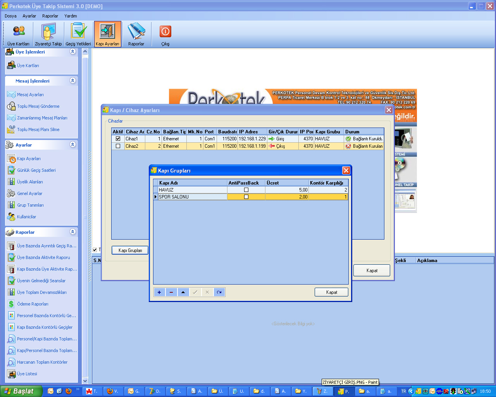
Task: Refresh the Kapı Grupları list
Action: click(219, 292)
